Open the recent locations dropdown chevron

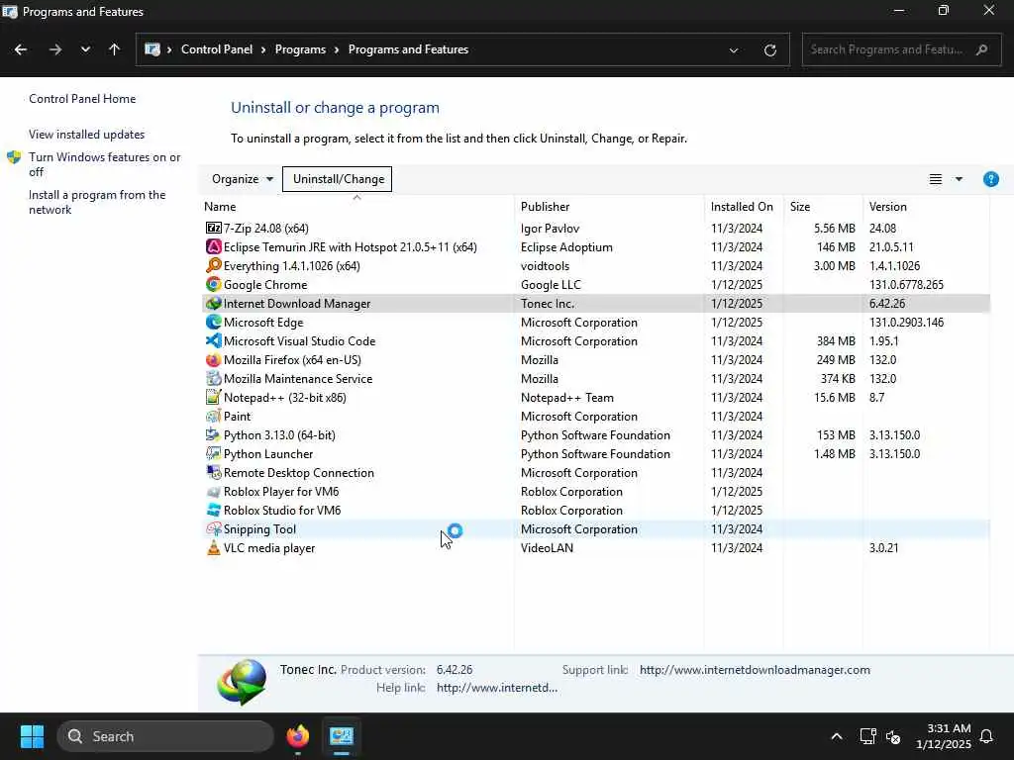(x=85, y=49)
